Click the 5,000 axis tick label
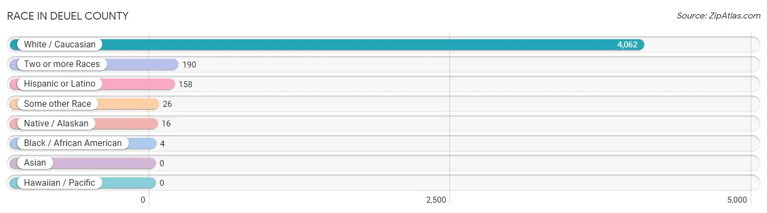Screen dimensions: 767x213 (x=737, y=200)
